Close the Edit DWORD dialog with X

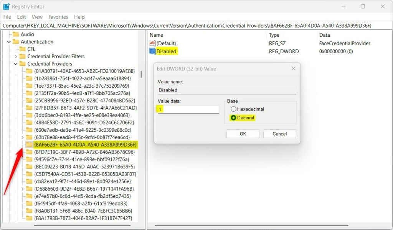point(293,69)
